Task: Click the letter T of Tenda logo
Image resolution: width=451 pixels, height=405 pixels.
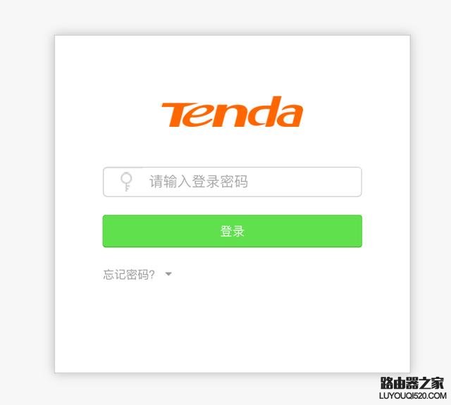Action: [x=178, y=114]
